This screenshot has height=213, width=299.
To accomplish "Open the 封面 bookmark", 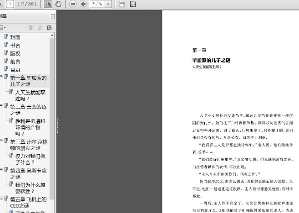I will (15, 37).
